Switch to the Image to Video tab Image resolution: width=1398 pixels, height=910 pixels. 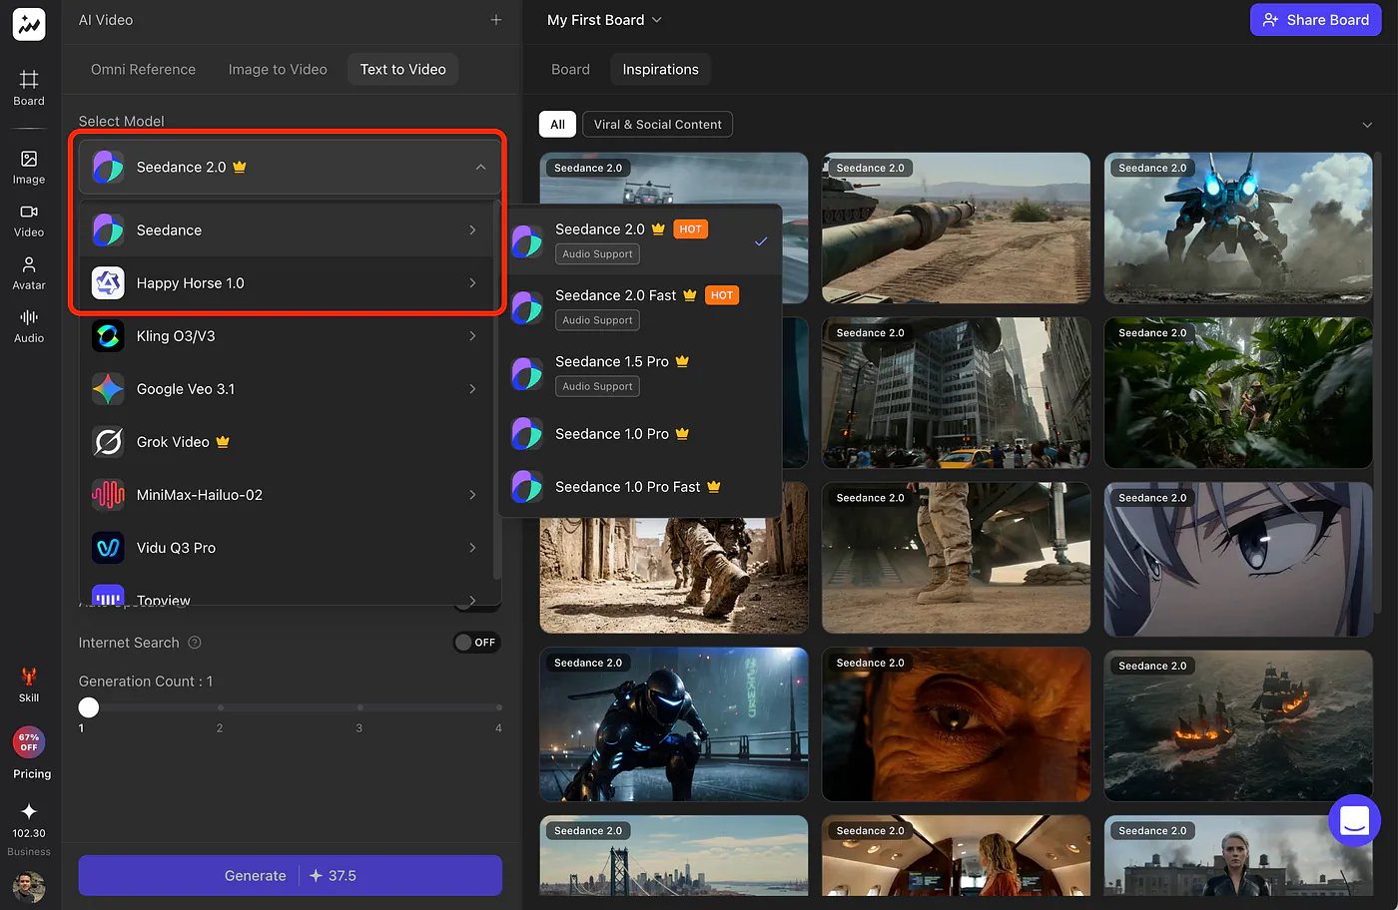278,69
